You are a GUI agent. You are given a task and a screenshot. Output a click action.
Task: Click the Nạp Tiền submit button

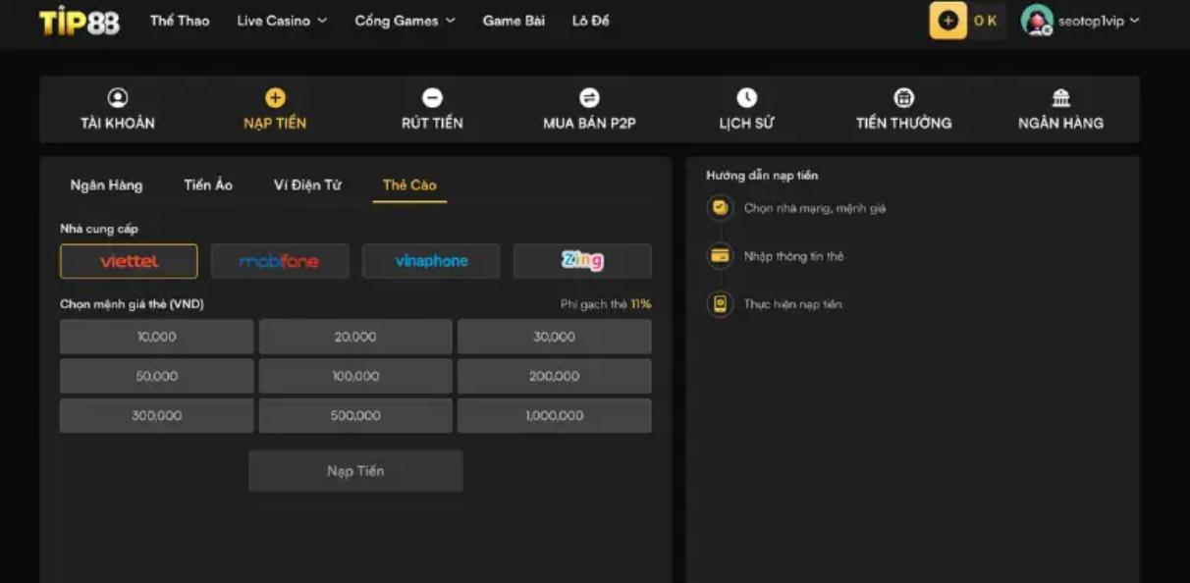point(355,471)
